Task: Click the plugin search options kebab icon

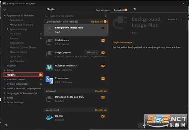Action: pyautogui.click(x=105, y=16)
